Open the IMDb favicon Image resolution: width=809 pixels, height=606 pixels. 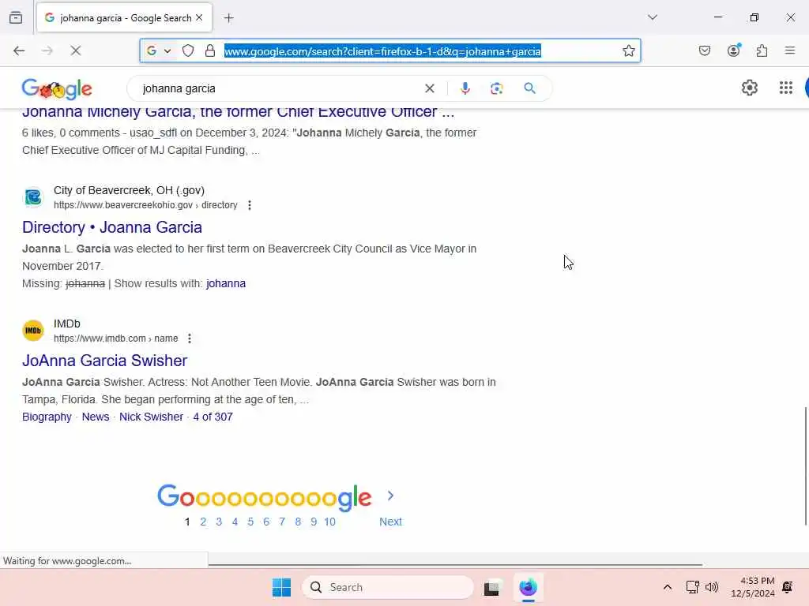pyautogui.click(x=33, y=331)
